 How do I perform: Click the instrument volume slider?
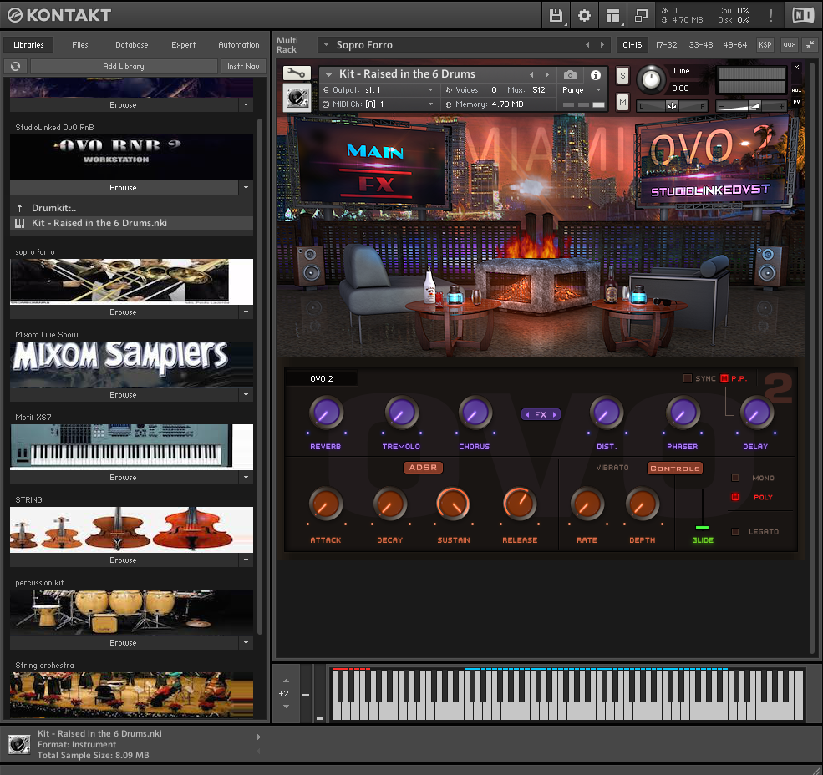click(x=751, y=107)
